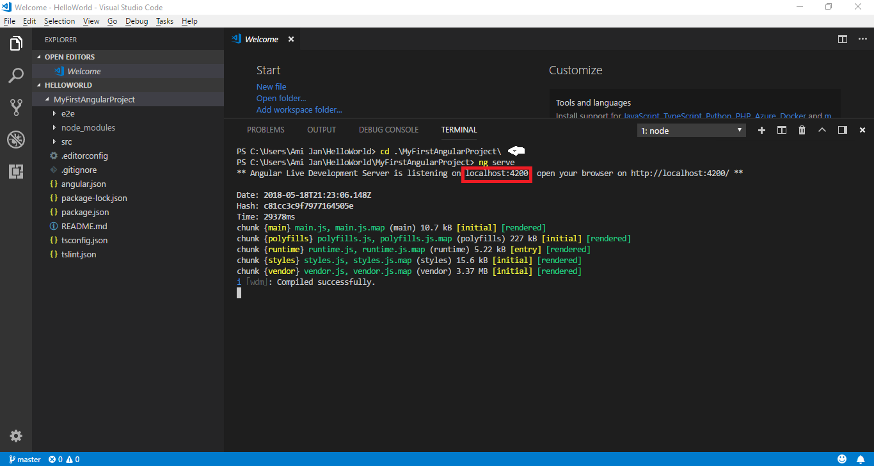Open errors and warnings status indicator
The height and width of the screenshot is (466, 874).
(64, 459)
